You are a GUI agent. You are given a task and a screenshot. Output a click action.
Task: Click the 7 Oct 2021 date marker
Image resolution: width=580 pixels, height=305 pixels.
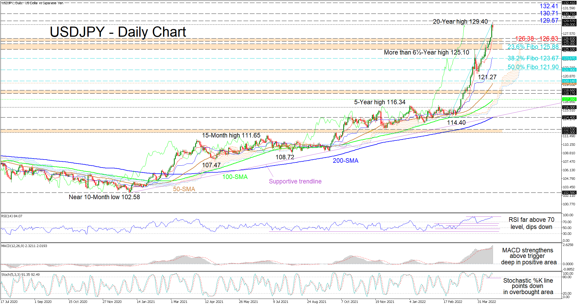tap(349, 302)
